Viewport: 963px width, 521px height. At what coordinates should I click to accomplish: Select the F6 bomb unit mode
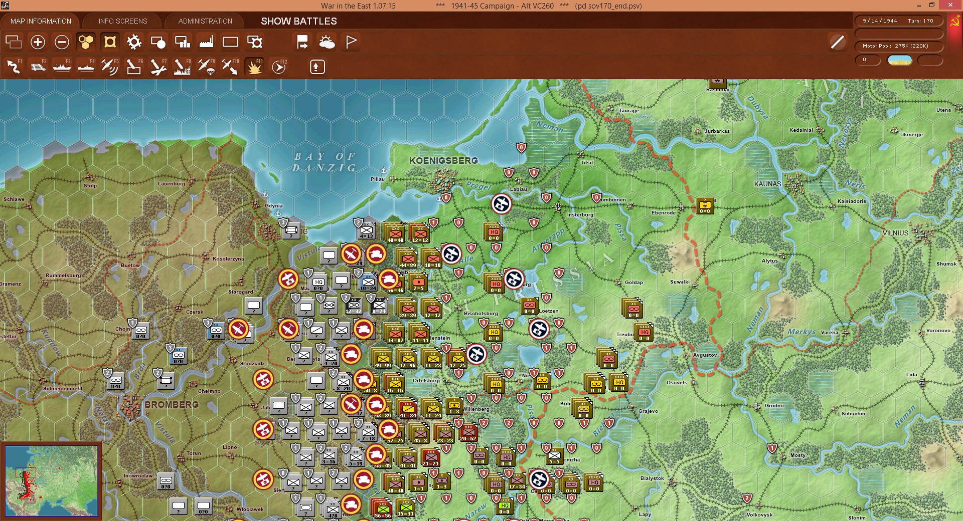(134, 67)
